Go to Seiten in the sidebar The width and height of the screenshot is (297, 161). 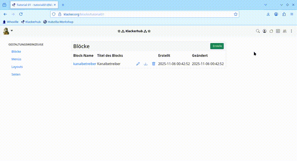(16, 74)
